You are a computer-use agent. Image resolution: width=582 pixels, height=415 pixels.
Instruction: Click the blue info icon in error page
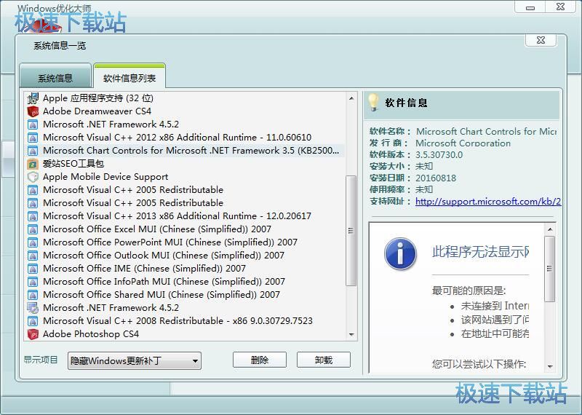tap(400, 254)
